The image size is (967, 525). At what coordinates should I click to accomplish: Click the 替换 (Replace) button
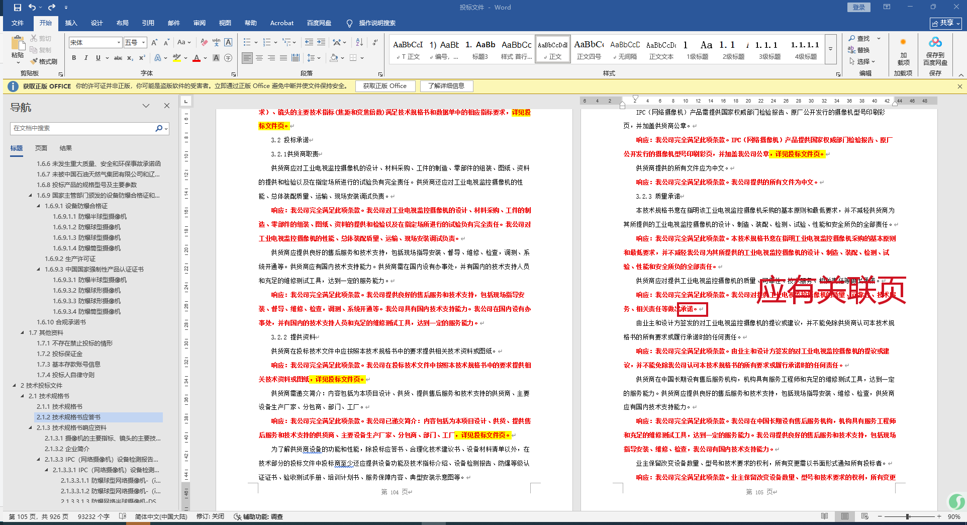pyautogui.click(x=859, y=50)
